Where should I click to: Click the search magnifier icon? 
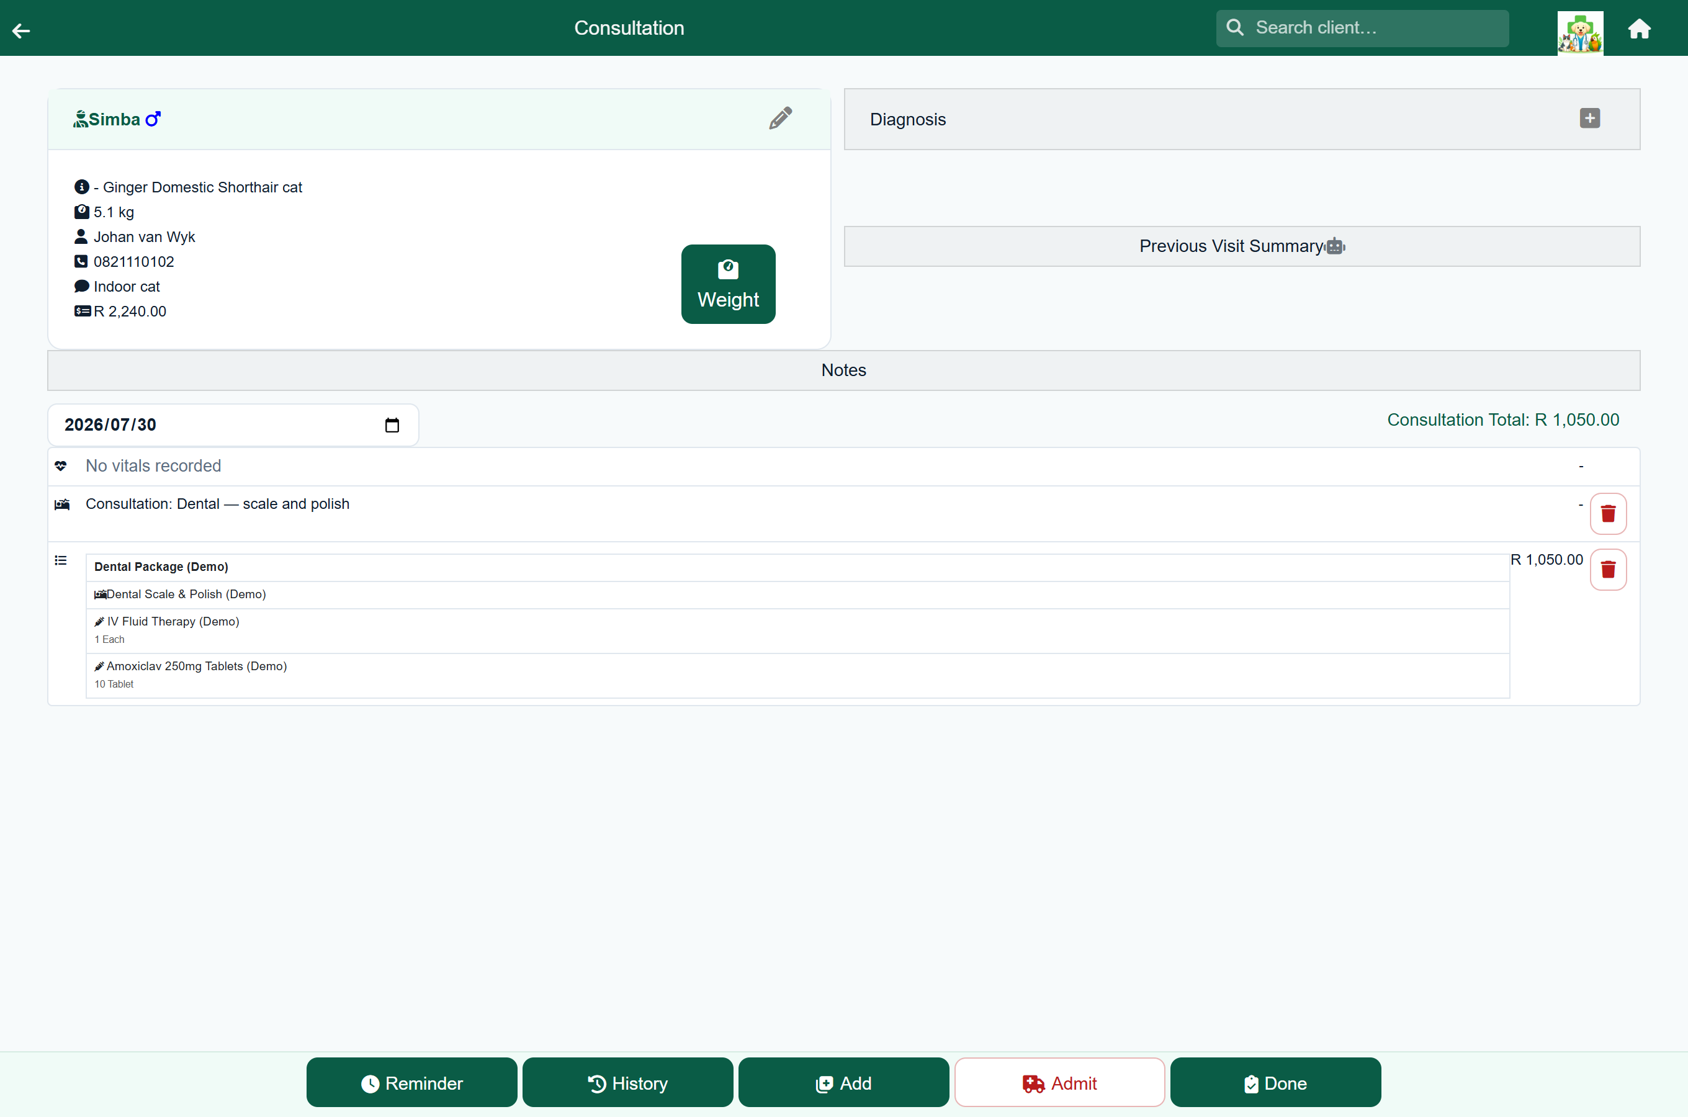pos(1235,28)
